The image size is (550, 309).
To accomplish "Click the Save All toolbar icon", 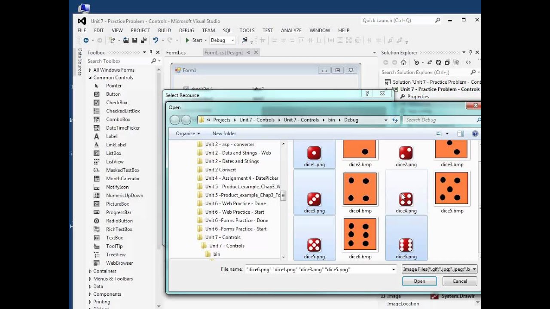I will pyautogui.click(x=144, y=40).
